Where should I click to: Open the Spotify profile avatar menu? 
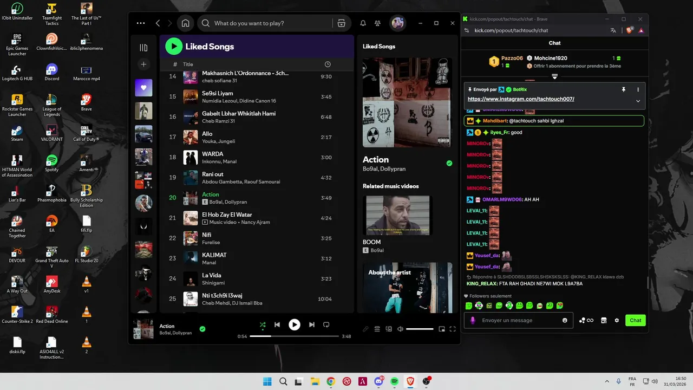[398, 23]
